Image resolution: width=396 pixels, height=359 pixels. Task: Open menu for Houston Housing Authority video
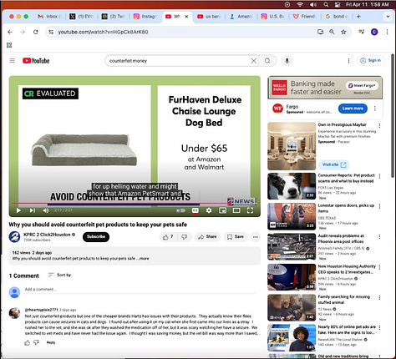tap(379, 267)
